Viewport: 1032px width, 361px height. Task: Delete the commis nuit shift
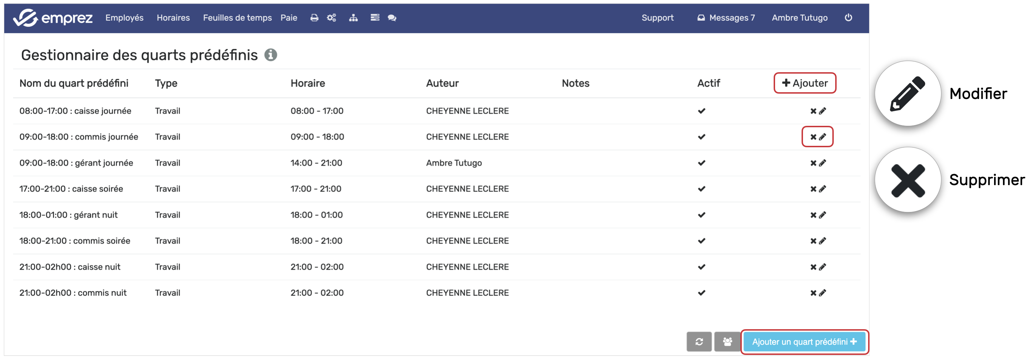[813, 293]
